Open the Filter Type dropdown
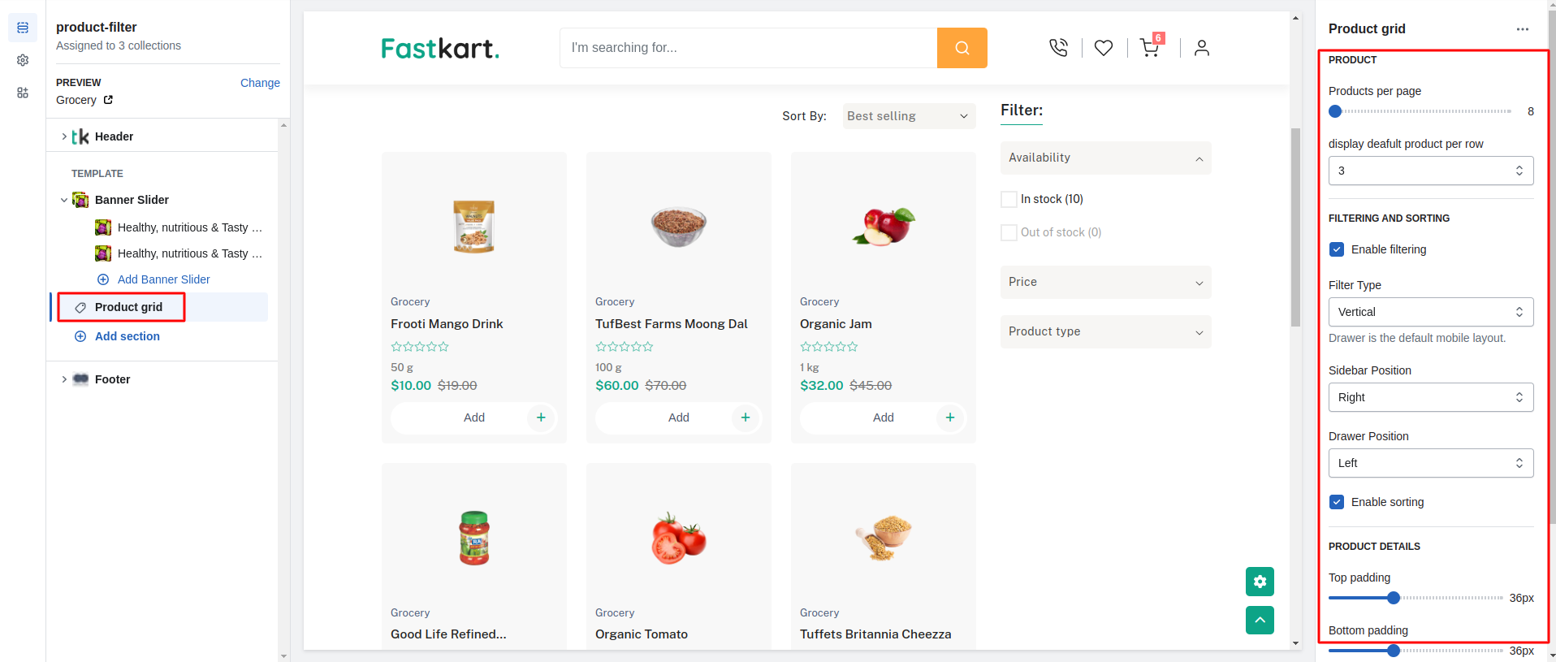Image resolution: width=1556 pixels, height=662 pixels. pyautogui.click(x=1430, y=312)
